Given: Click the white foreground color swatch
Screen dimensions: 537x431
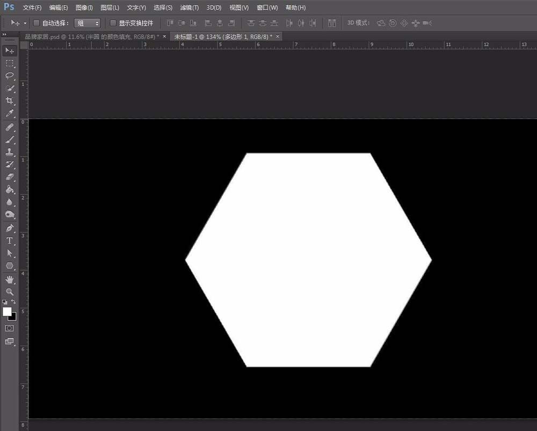Looking at the screenshot, I should pos(7,311).
